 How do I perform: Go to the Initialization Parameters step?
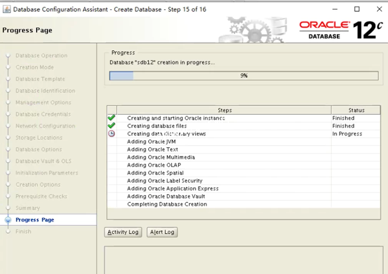(47, 173)
